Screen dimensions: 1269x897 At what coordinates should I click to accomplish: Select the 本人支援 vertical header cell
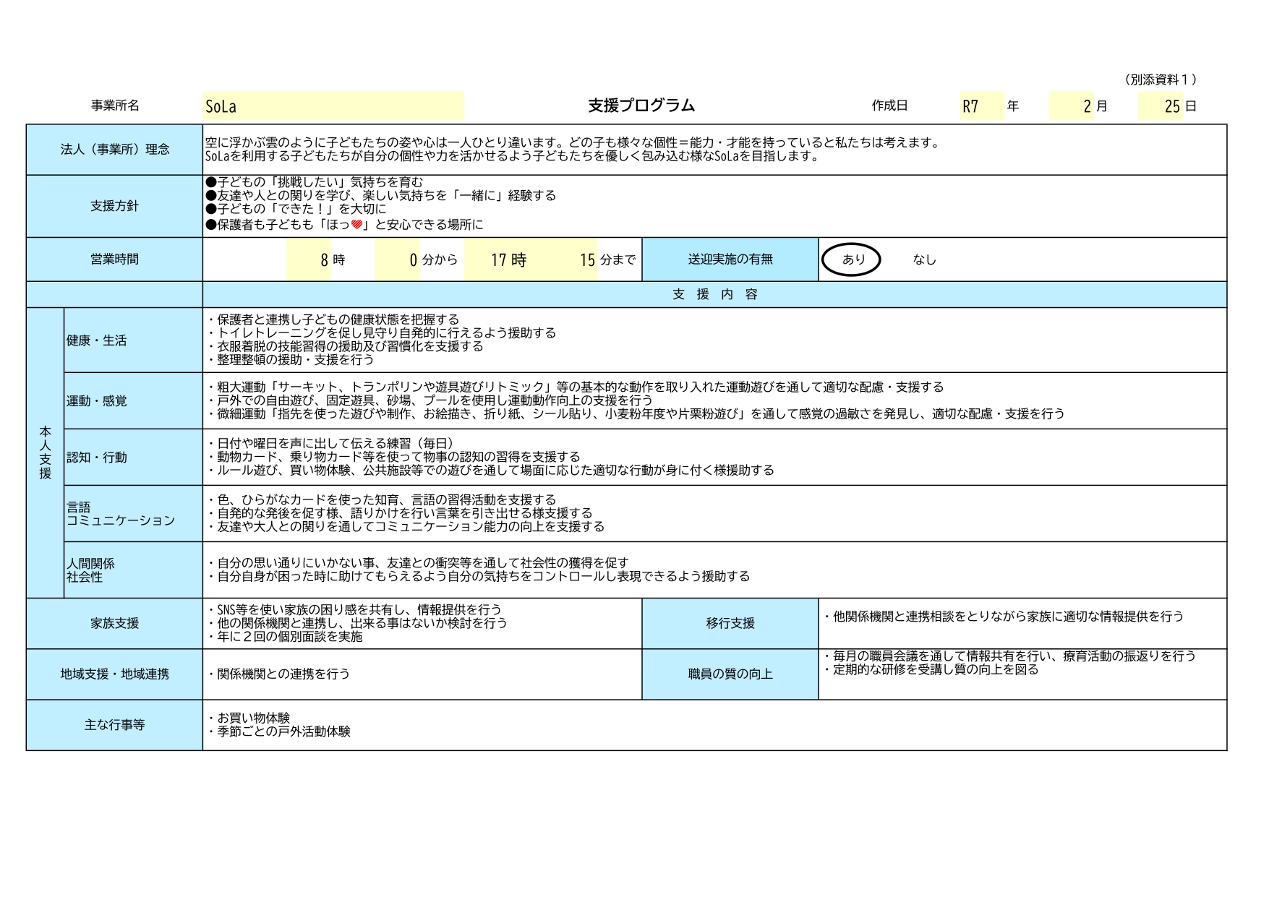[45, 453]
